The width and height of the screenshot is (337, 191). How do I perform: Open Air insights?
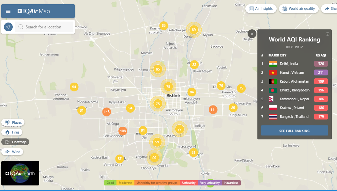[261, 9]
